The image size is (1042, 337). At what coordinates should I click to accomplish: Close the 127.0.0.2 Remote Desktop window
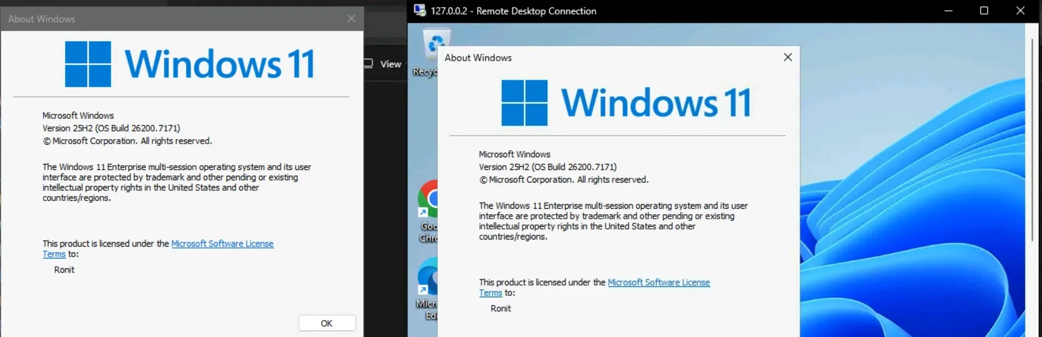[x=1020, y=11]
